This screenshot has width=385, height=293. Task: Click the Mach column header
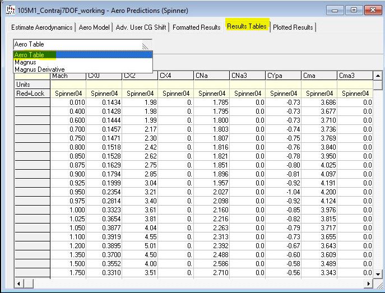(x=68, y=76)
